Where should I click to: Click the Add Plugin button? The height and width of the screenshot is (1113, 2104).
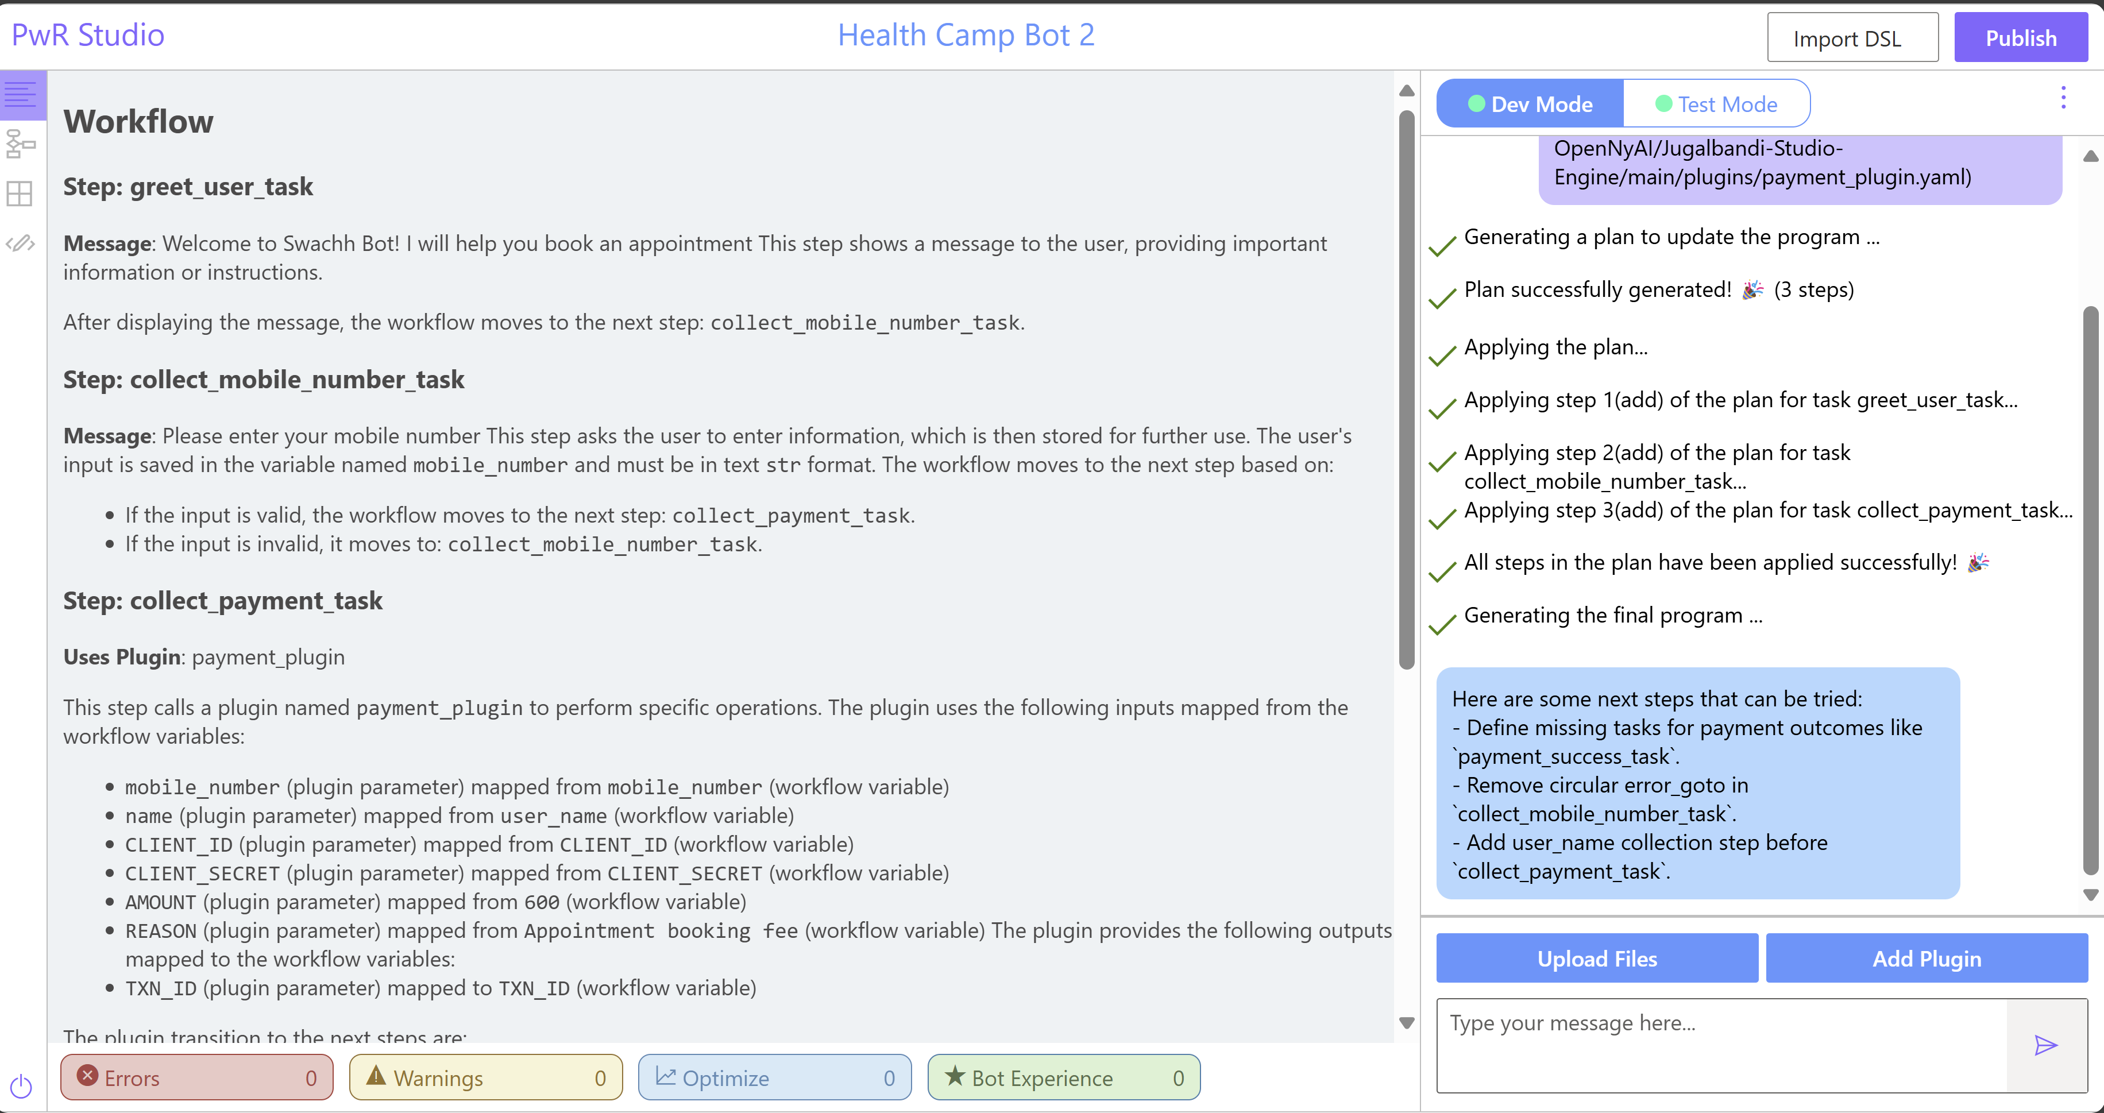(x=1926, y=958)
